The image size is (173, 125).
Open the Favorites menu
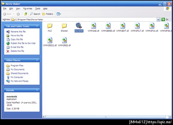(28, 9)
